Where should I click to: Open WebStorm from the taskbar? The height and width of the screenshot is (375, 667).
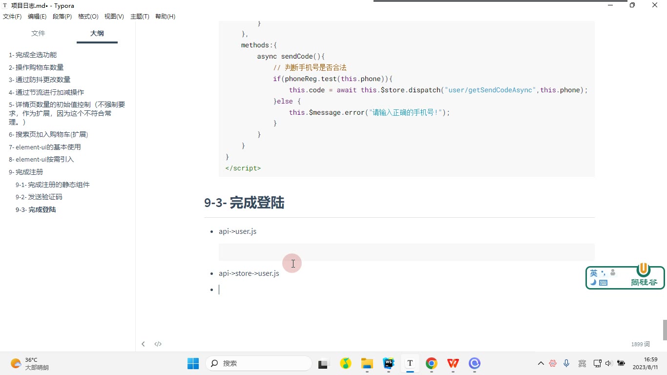click(389, 363)
